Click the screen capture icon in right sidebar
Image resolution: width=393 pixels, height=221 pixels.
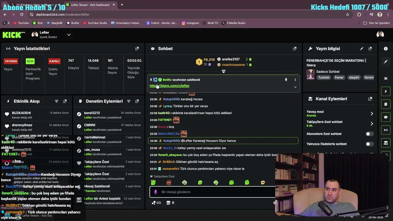coord(386,78)
